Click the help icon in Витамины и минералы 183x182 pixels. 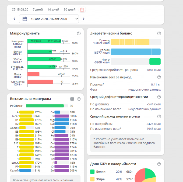coord(79,99)
